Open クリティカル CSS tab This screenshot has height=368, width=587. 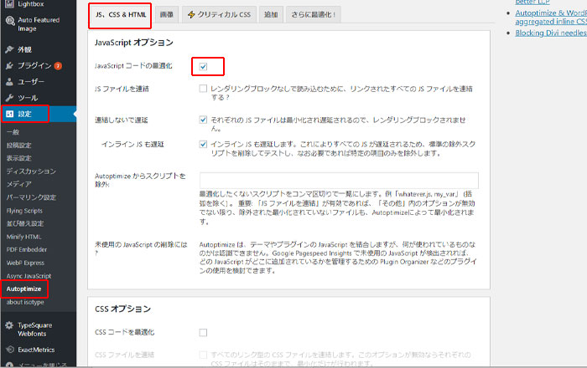(220, 14)
